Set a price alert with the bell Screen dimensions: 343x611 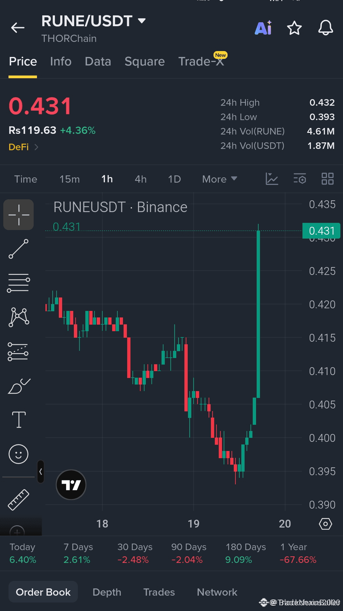point(326,28)
